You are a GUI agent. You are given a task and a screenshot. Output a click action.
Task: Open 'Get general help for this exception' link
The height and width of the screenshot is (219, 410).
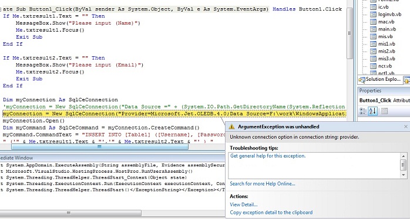(268, 156)
